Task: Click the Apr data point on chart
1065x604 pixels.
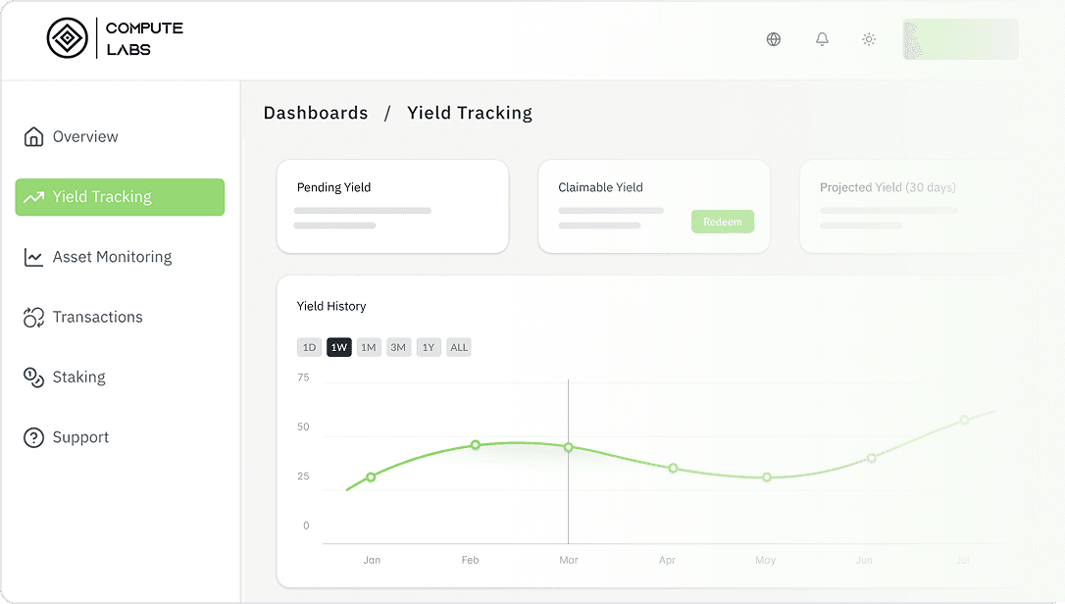Action: point(673,468)
